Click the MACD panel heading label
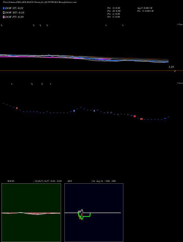Viewport: 183px width, 242px height. click(11, 181)
